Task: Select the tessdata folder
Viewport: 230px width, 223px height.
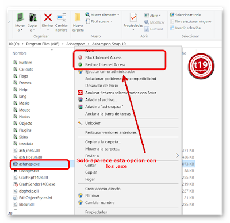Action: [24, 144]
